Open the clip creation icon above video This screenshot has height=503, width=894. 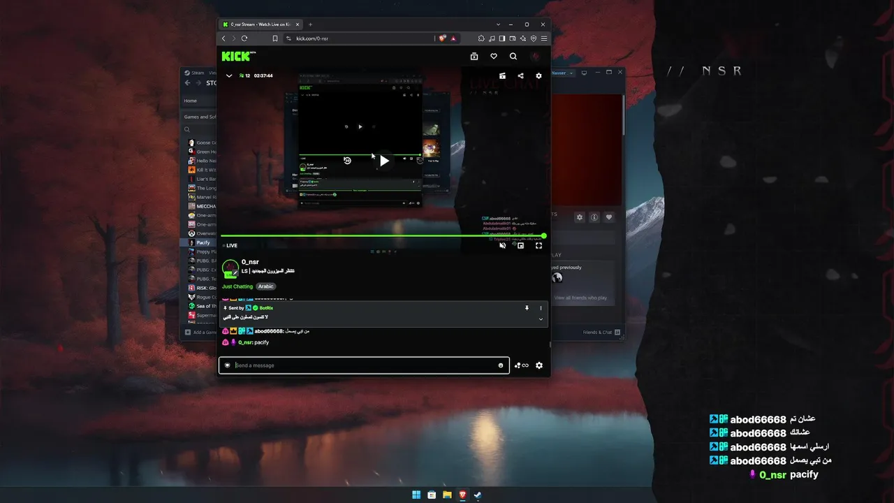click(502, 75)
